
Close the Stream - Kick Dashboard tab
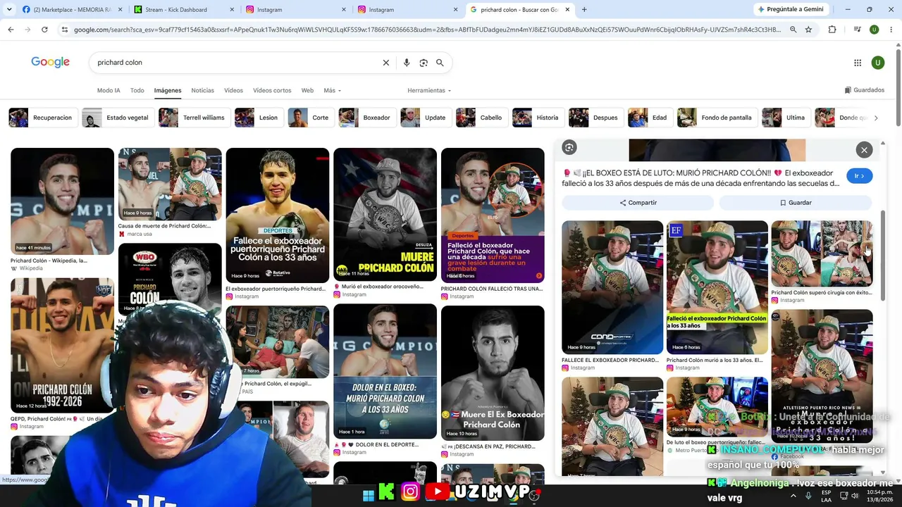click(232, 10)
